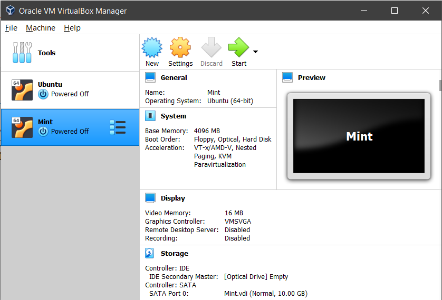This screenshot has width=442, height=300.
Task: Open the File menu
Action: pos(11,28)
